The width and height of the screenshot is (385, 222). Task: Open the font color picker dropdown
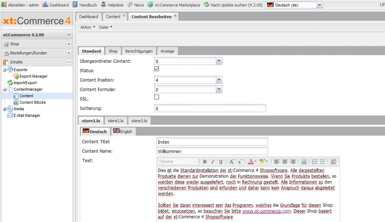[x=255, y=162]
